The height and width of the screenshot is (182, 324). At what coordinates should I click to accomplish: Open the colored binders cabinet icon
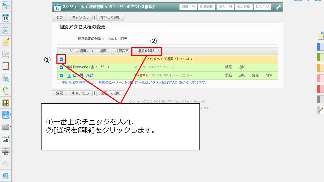(6, 103)
